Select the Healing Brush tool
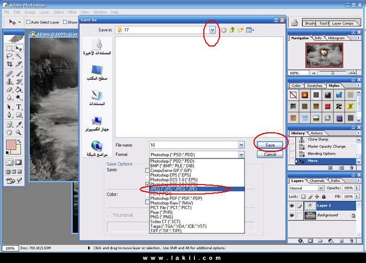The image size is (366, 263). (x=9, y=74)
